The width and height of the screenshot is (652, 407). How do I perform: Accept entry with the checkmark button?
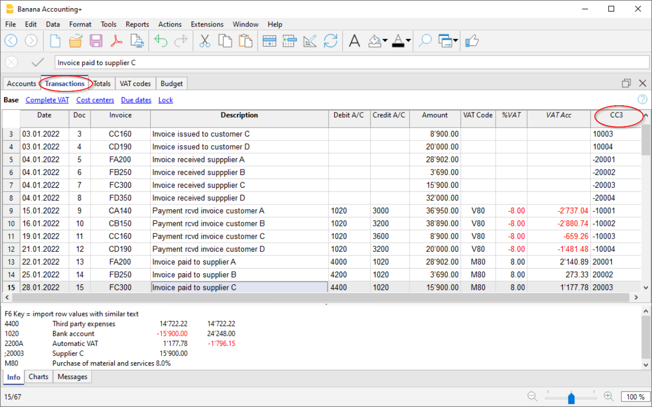(38, 63)
